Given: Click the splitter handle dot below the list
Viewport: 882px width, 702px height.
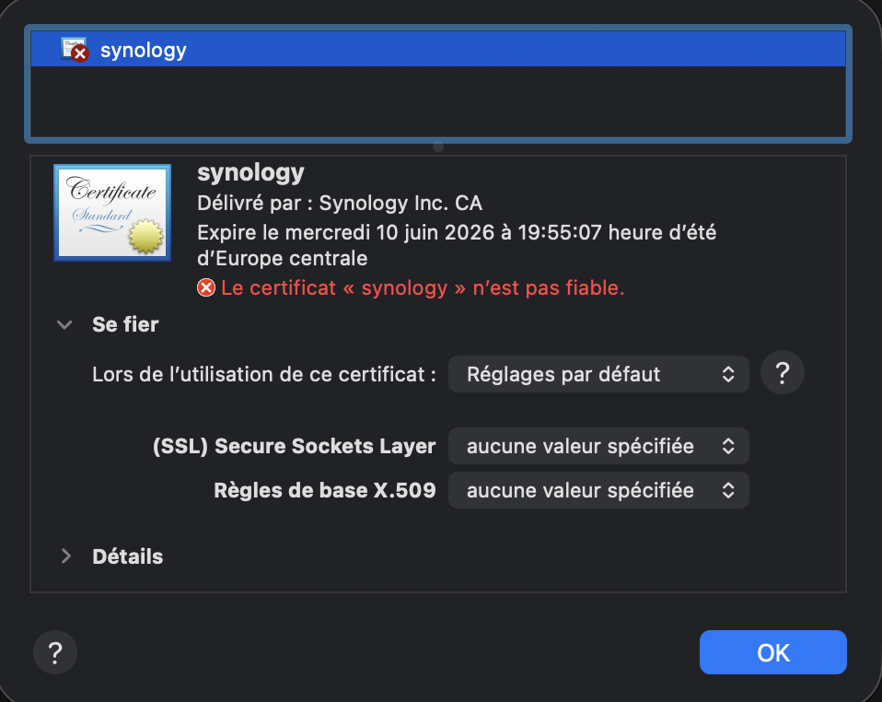Looking at the screenshot, I should tap(438, 146).
